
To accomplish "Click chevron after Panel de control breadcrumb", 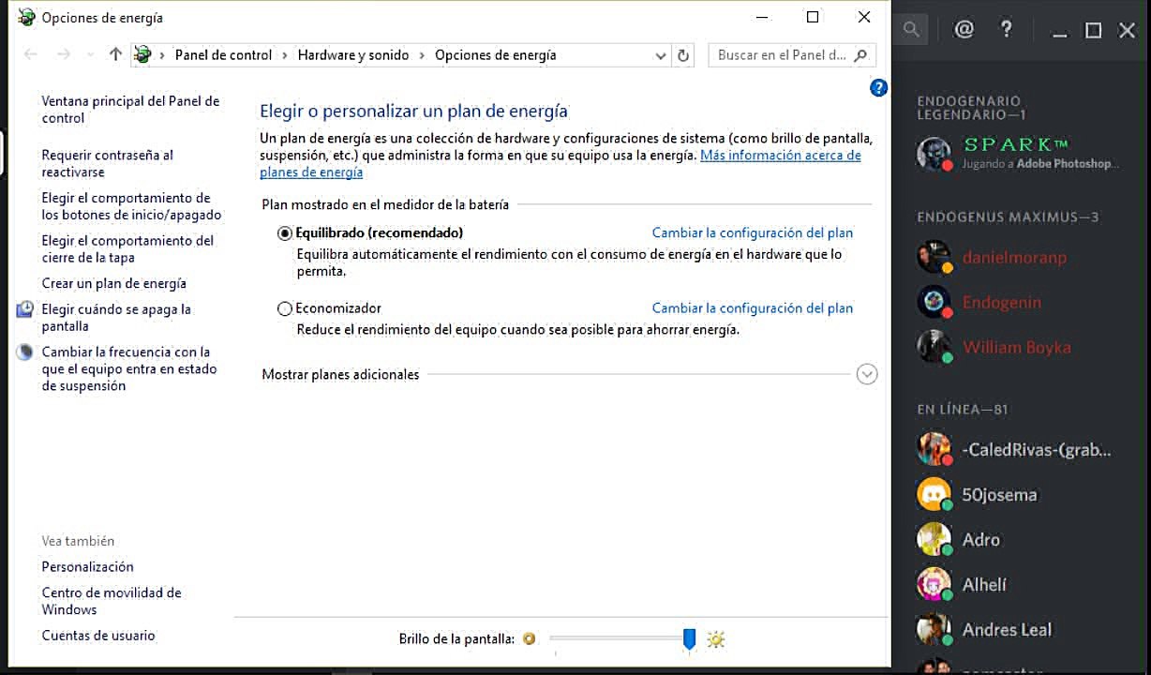I will (x=284, y=55).
